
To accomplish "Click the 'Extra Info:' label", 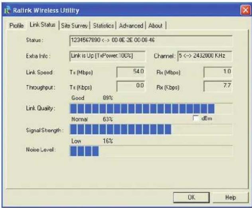I will 38,56.
